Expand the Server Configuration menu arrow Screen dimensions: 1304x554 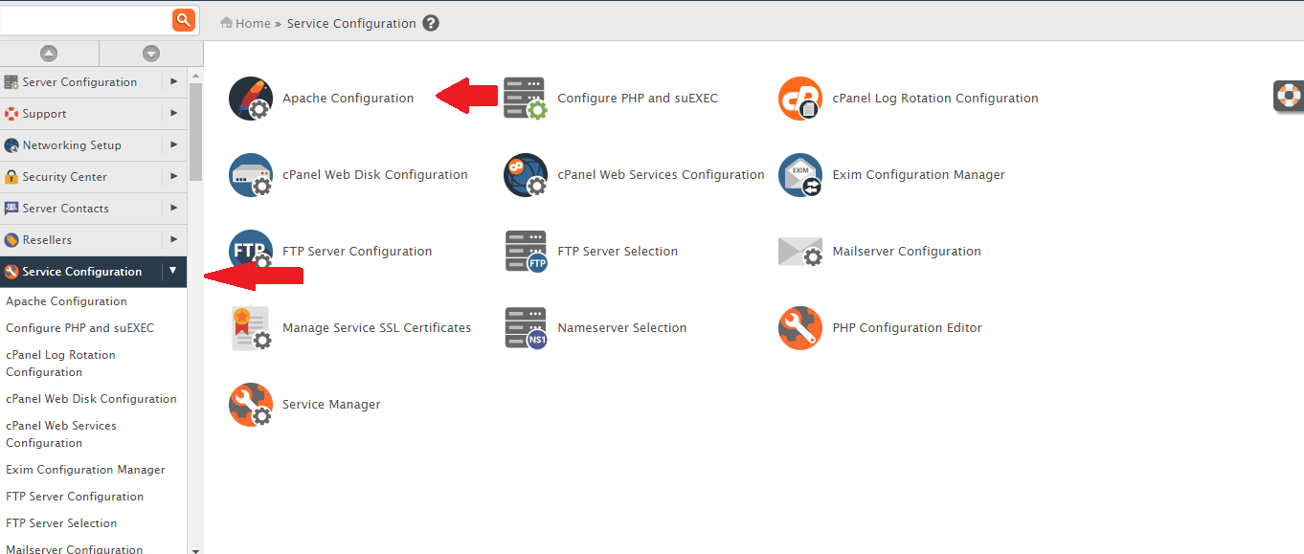(173, 82)
